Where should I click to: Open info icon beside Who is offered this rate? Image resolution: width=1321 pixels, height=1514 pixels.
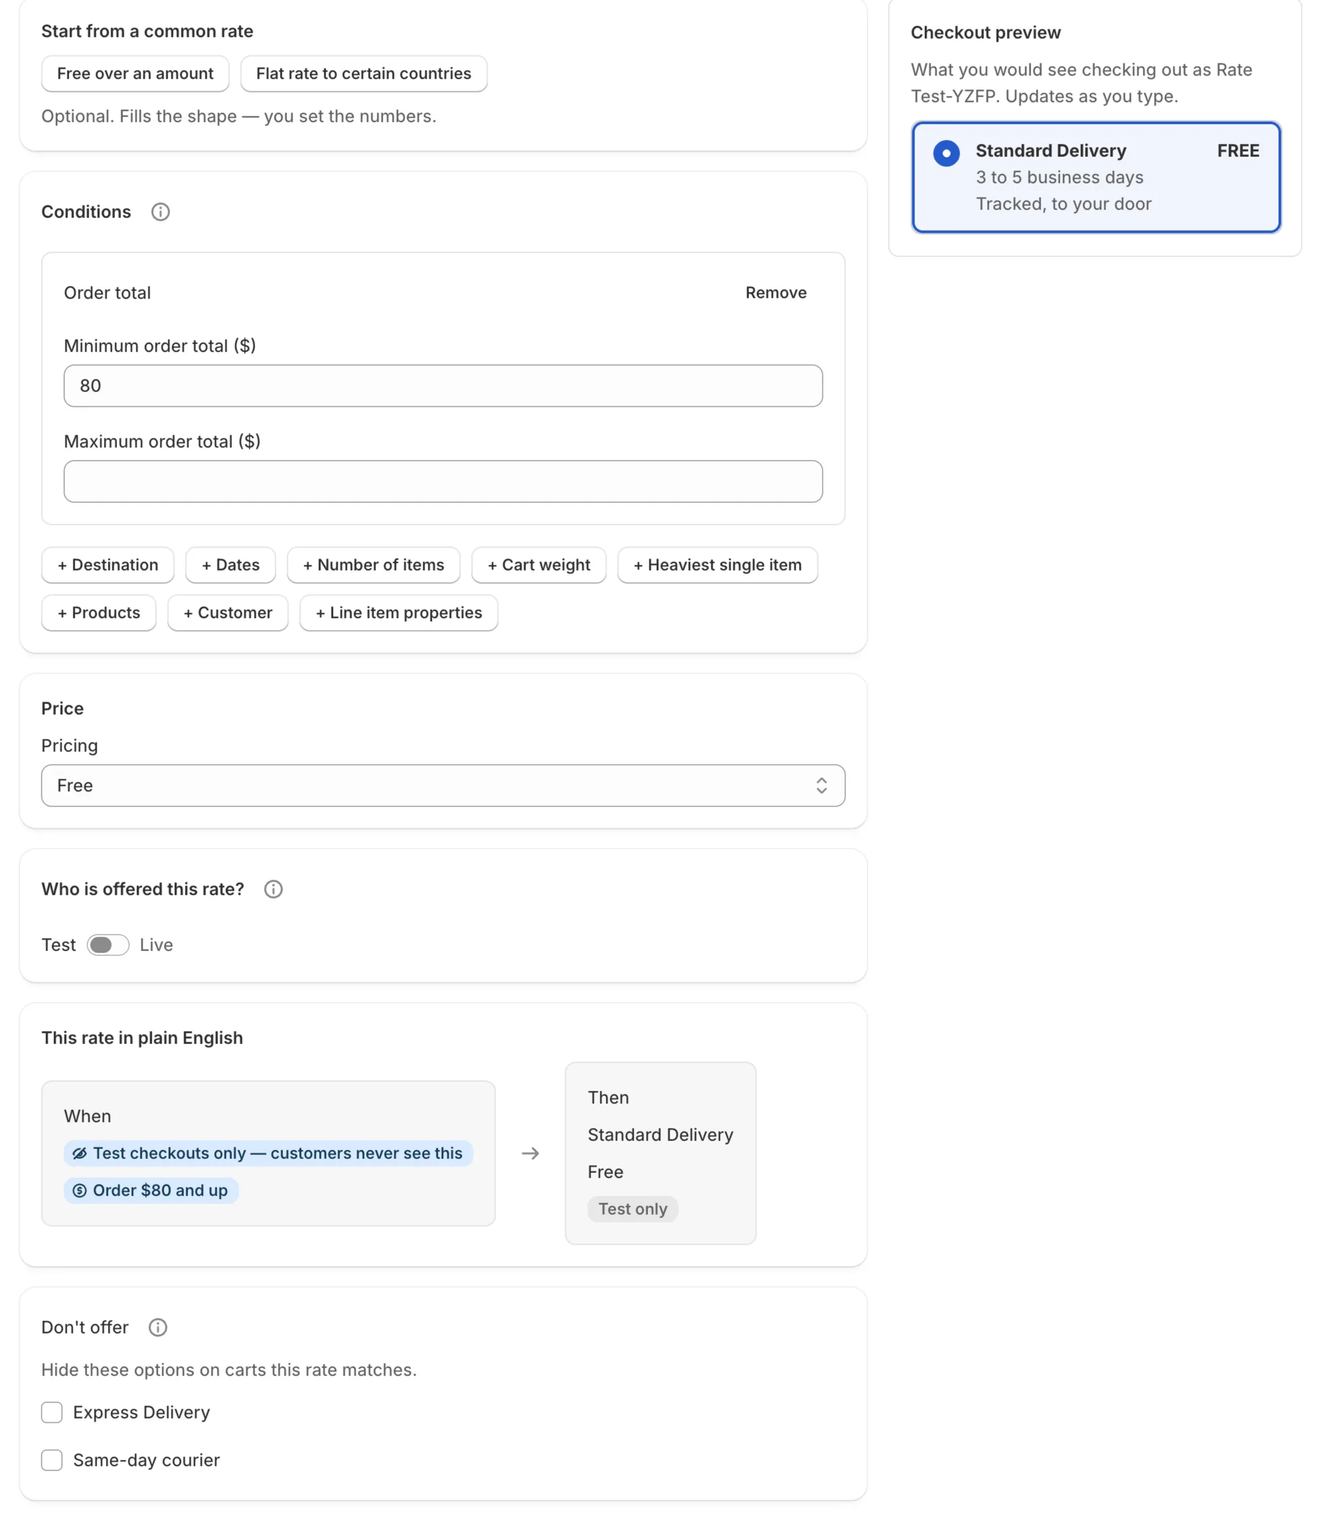pos(273,889)
